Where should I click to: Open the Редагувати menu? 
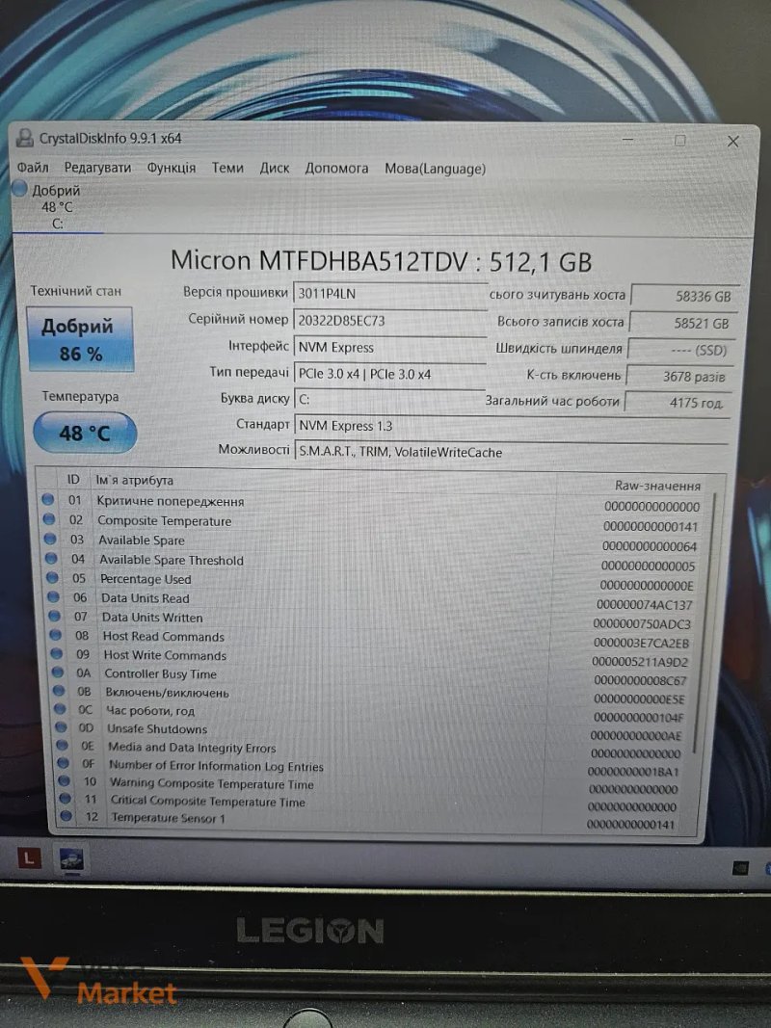97,168
